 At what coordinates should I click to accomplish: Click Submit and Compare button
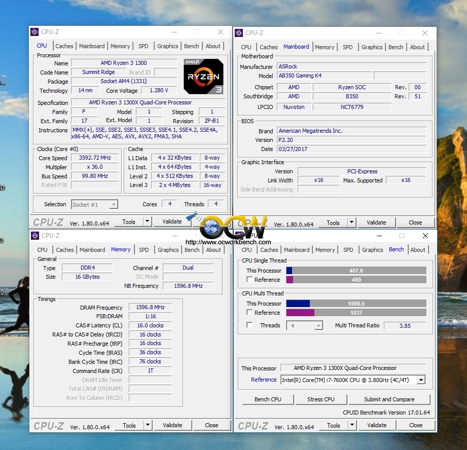[x=389, y=399]
